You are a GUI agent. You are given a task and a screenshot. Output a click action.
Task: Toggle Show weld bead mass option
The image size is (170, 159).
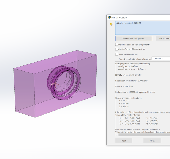(117, 54)
